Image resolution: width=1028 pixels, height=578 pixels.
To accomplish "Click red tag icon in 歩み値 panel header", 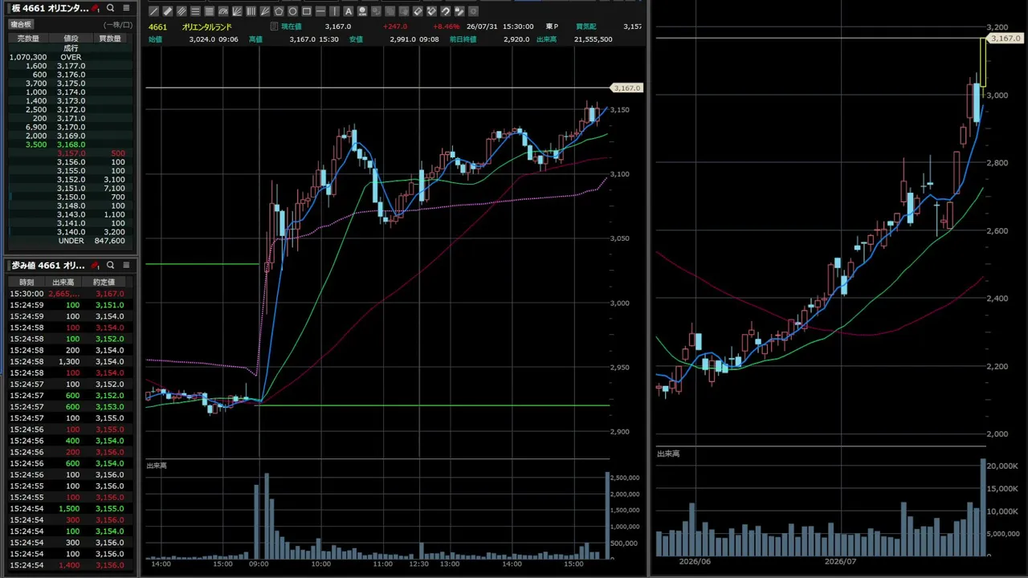I will point(96,265).
